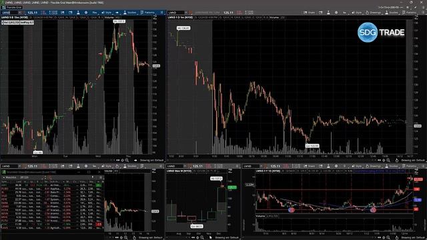Click the Volume study label on 15m chart

click(109, 17)
